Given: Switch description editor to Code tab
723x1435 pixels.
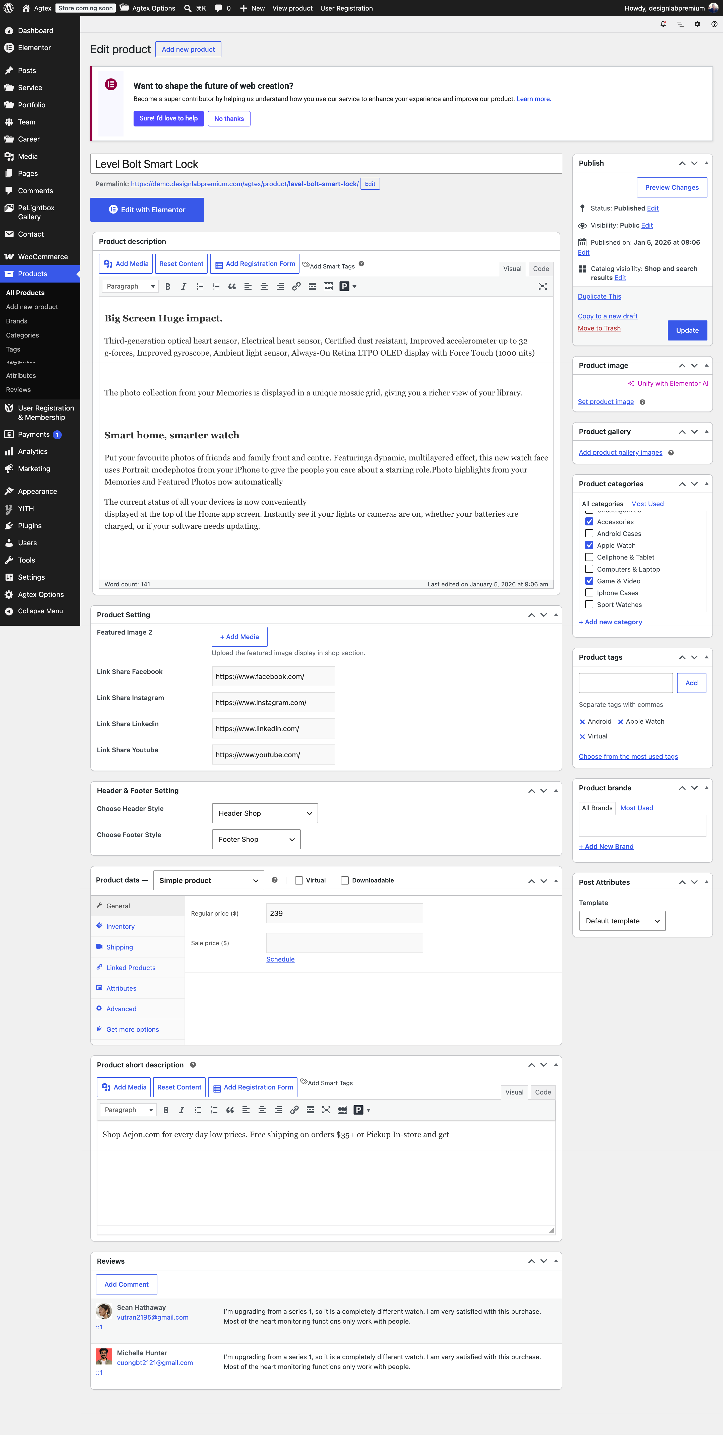Looking at the screenshot, I should coord(541,268).
